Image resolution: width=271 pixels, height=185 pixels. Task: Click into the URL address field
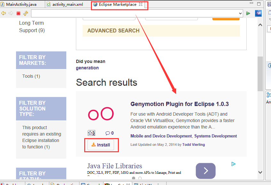(135, 13)
